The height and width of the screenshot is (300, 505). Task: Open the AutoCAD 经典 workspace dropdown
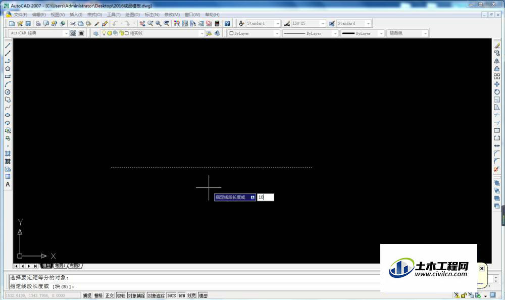point(66,33)
